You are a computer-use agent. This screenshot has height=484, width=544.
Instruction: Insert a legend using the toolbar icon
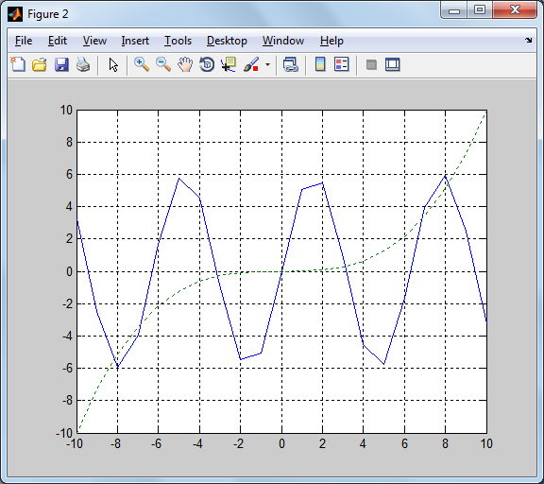coord(342,64)
